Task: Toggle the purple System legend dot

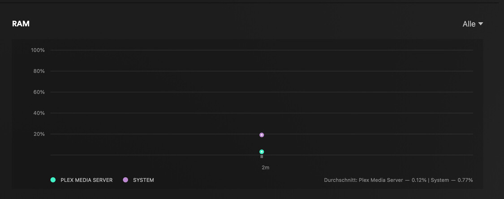Action: [125, 180]
